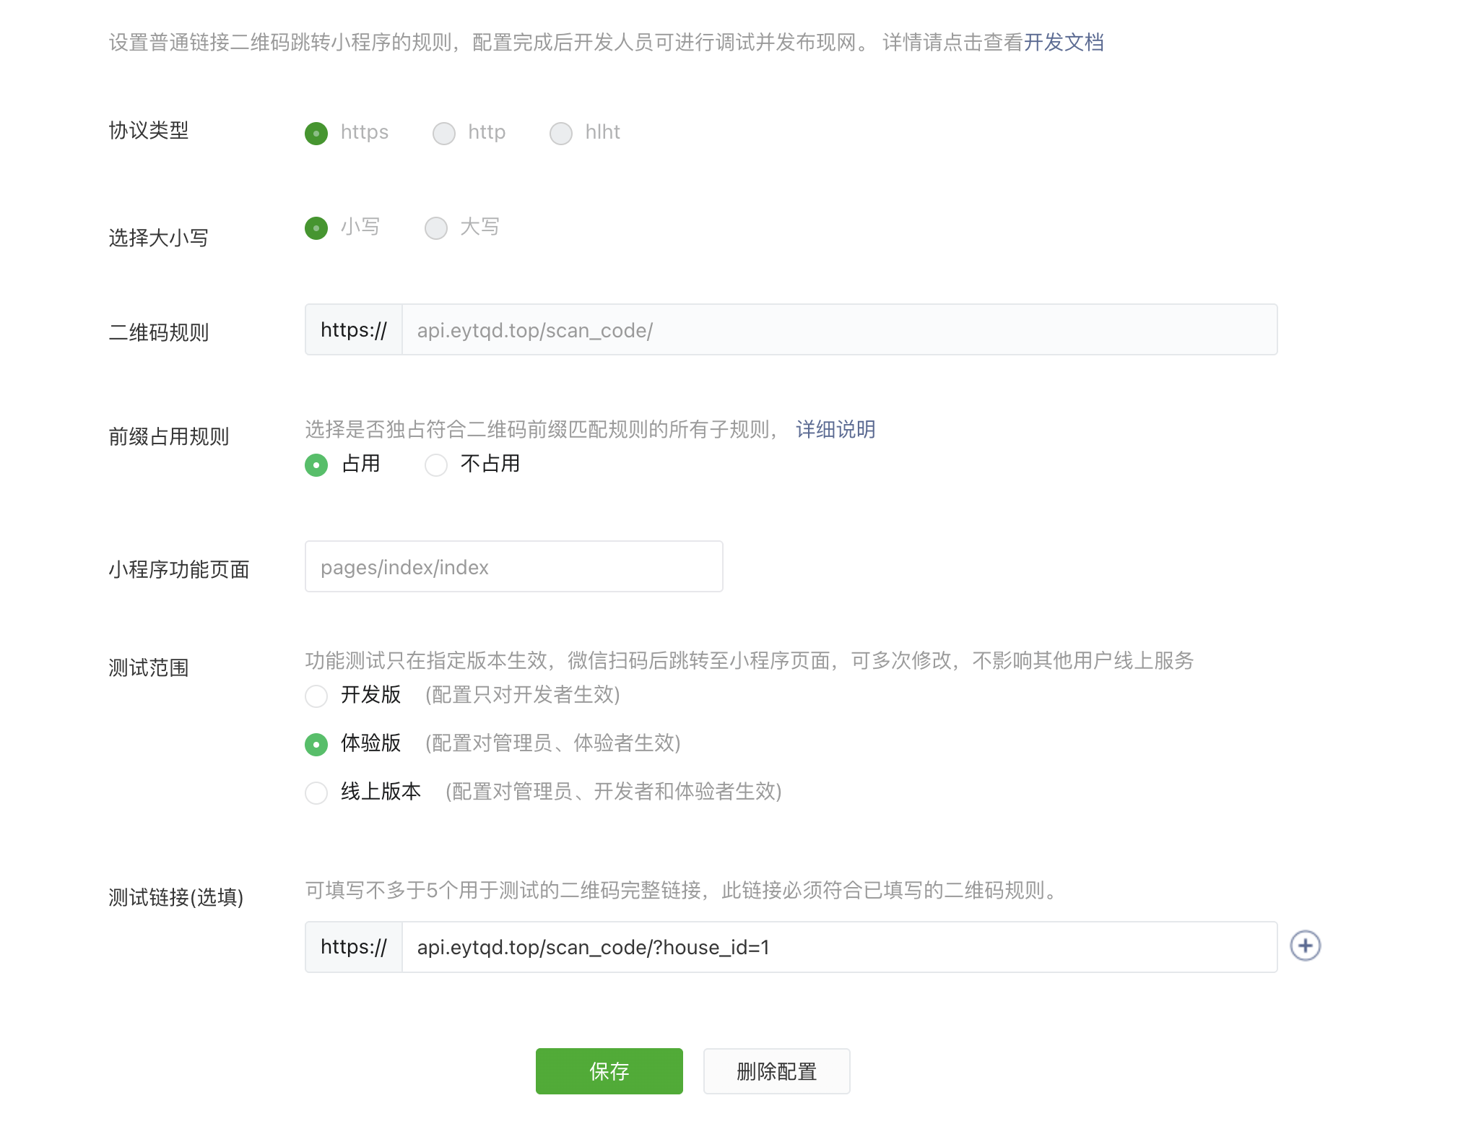
Task: Select the https protocol radio button
Action: (x=316, y=133)
